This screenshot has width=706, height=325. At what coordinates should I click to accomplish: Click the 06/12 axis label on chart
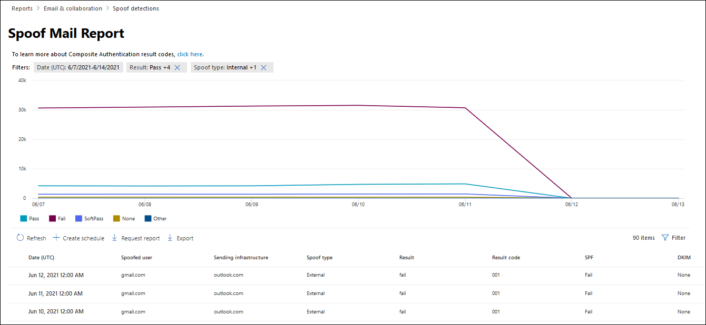coord(571,205)
